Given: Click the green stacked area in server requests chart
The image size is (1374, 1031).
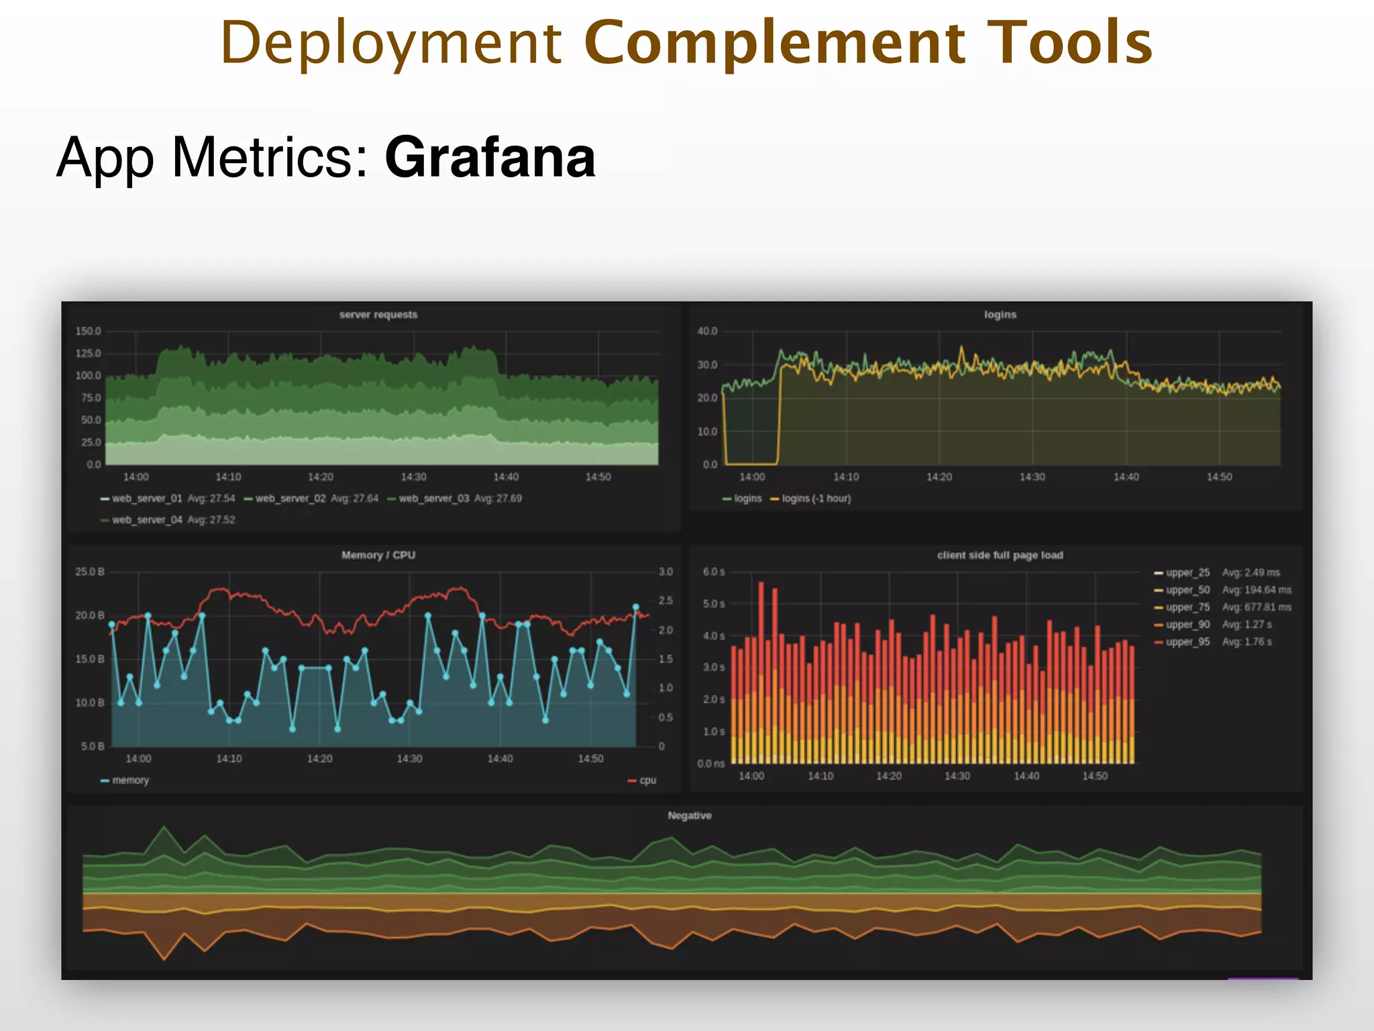Looking at the screenshot, I should (382, 409).
